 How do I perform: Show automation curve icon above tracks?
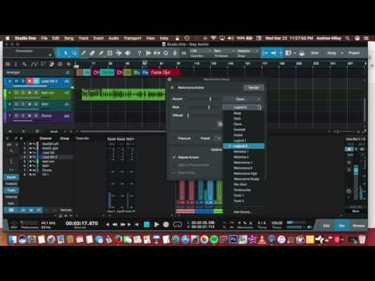34,64
